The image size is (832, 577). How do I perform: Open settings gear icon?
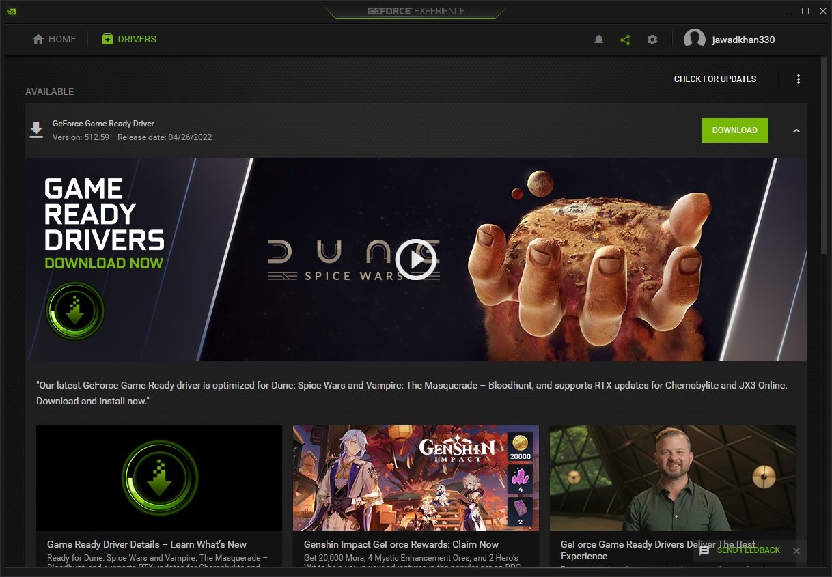click(652, 40)
